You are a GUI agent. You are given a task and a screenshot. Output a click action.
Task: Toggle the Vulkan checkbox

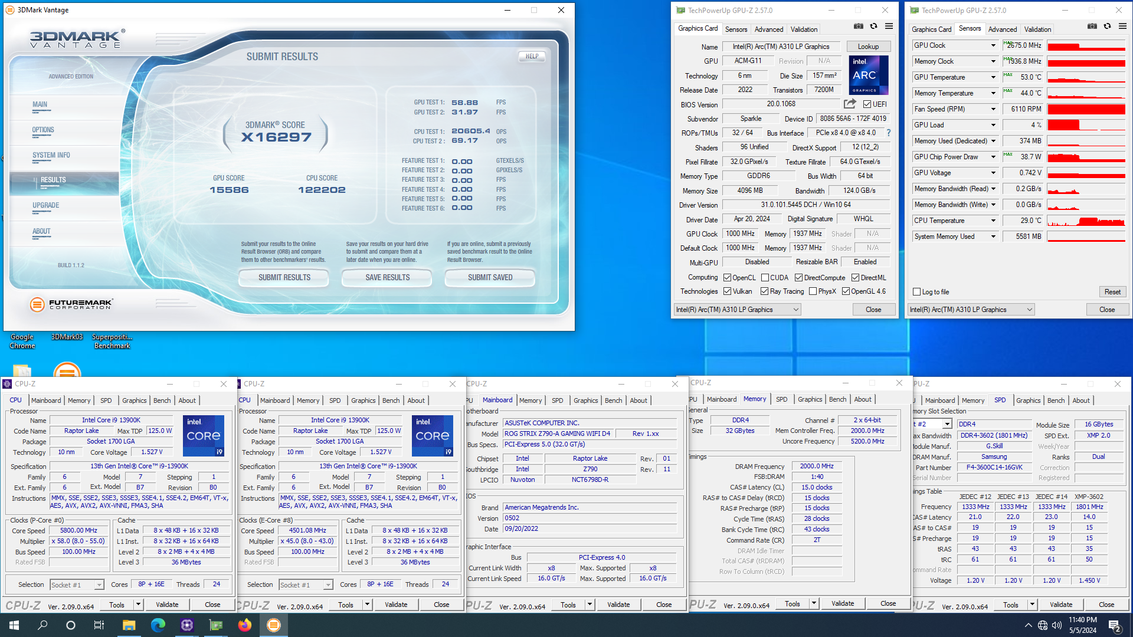pyautogui.click(x=728, y=291)
